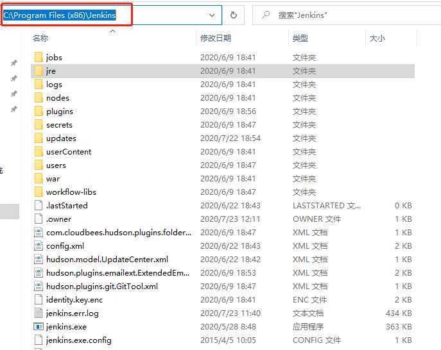Image resolution: width=441 pixels, height=350 pixels.
Task: Click the jenkins.exe application icon
Action: (39, 327)
